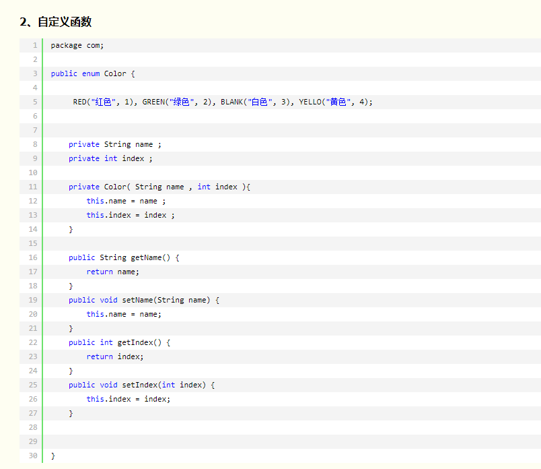Click the 'private int index' field line

(110, 158)
